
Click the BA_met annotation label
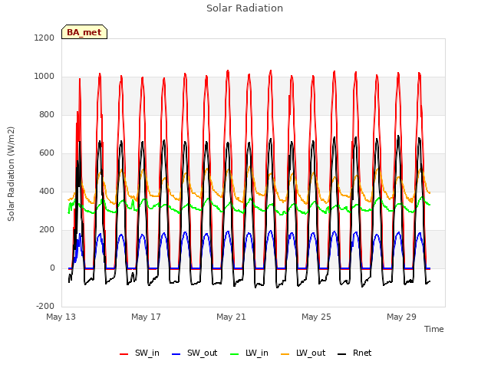84,32
